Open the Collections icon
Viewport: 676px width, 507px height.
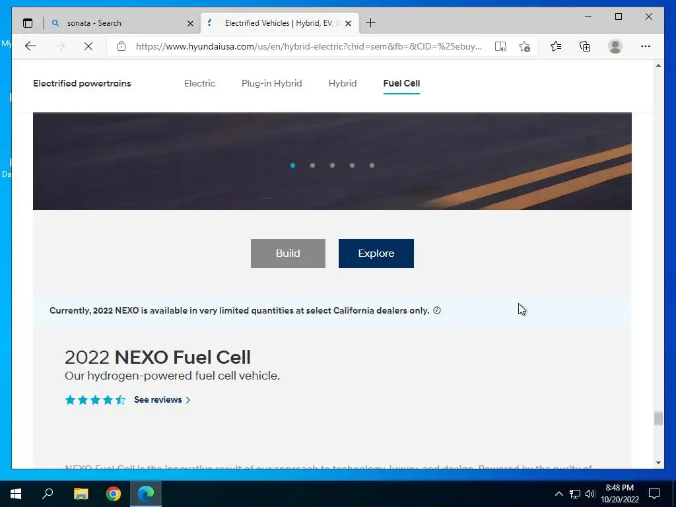tap(585, 46)
